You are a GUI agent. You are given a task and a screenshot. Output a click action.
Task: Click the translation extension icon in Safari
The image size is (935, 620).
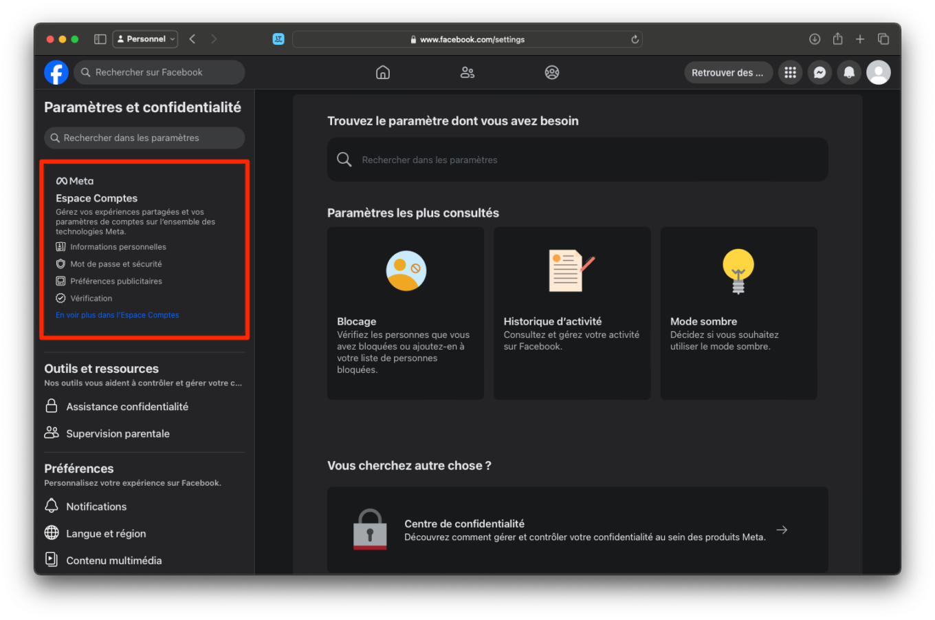[x=278, y=39]
